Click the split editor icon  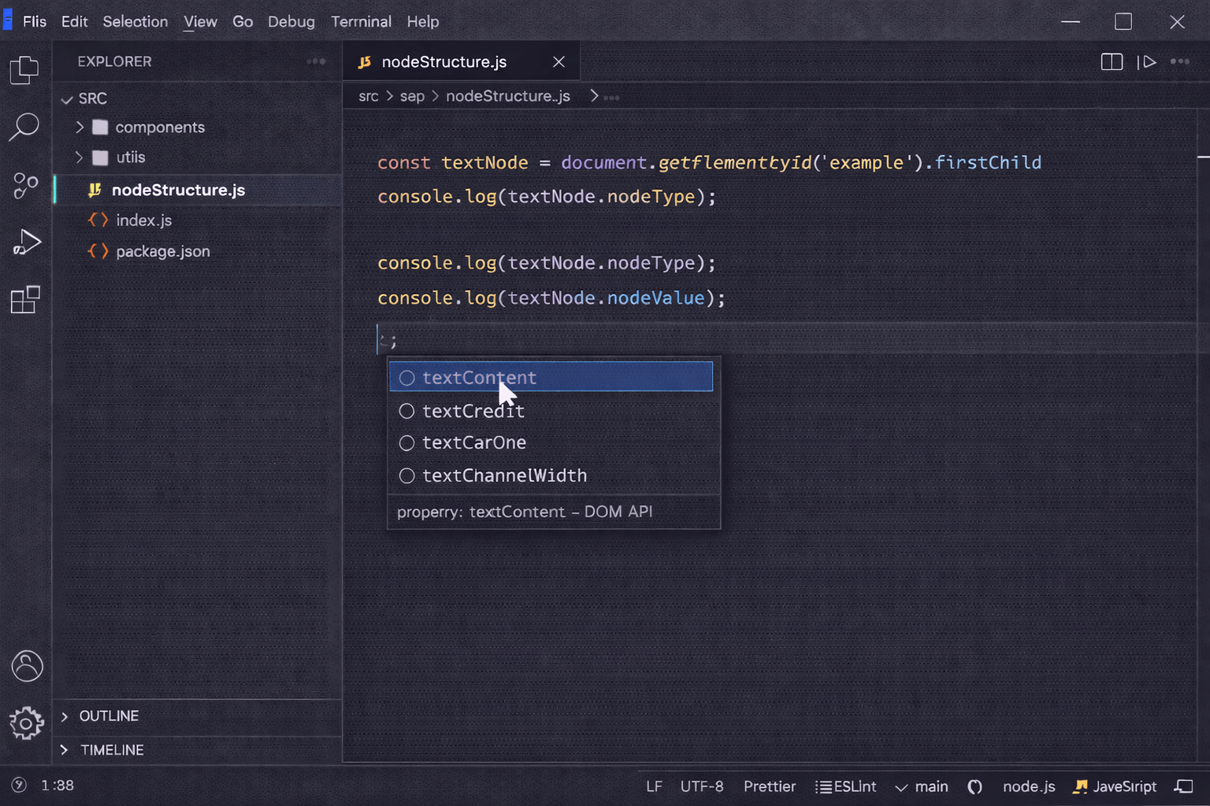pos(1112,61)
